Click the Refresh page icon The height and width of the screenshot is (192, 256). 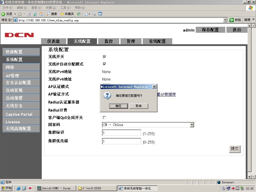point(35,14)
